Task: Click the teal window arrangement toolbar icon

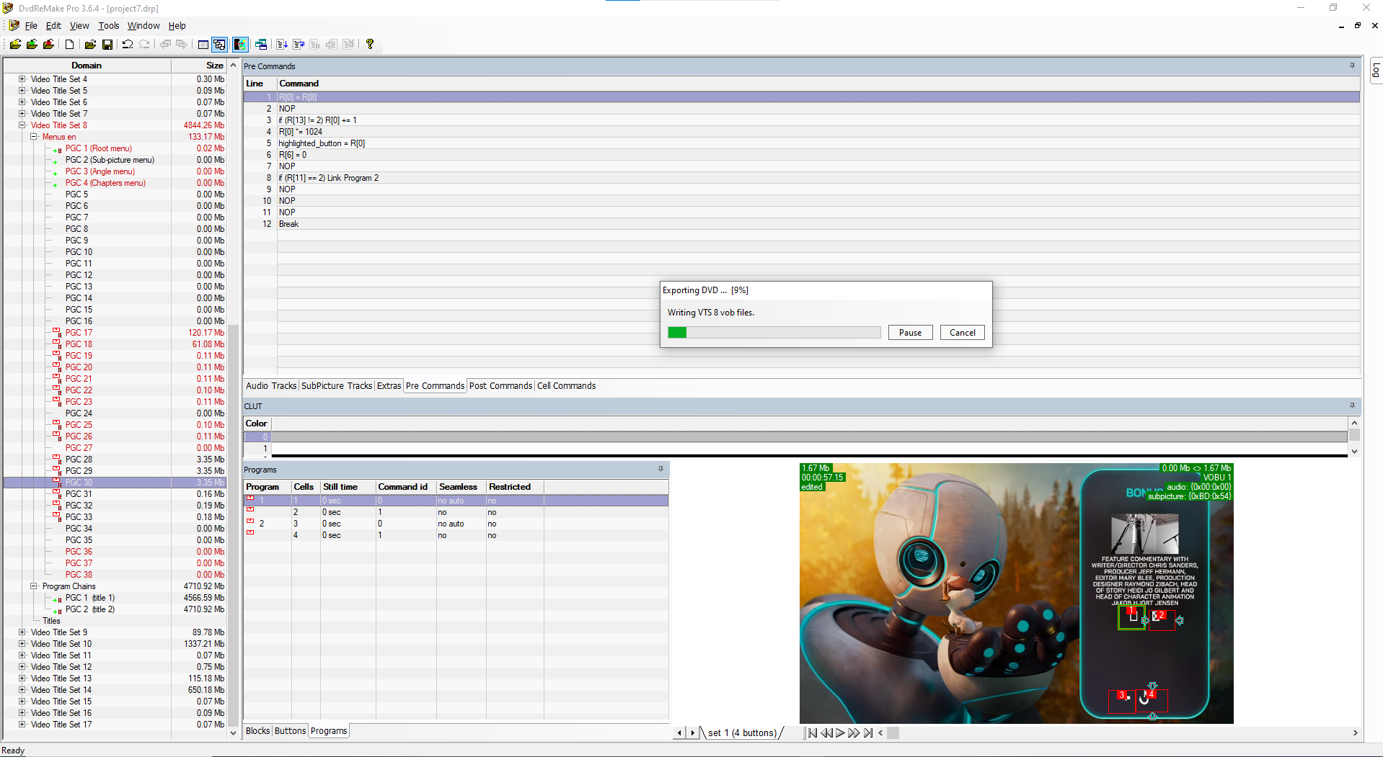Action: 261,45
